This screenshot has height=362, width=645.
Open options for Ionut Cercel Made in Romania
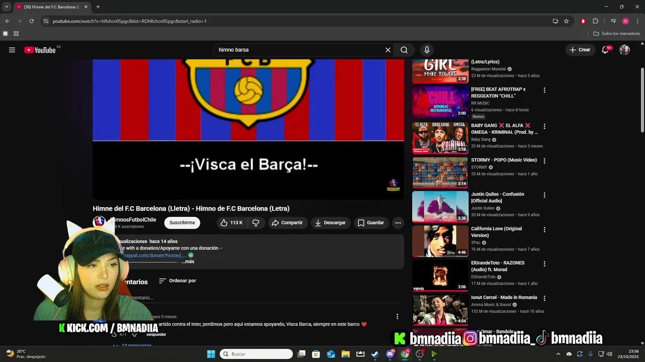pos(544,298)
